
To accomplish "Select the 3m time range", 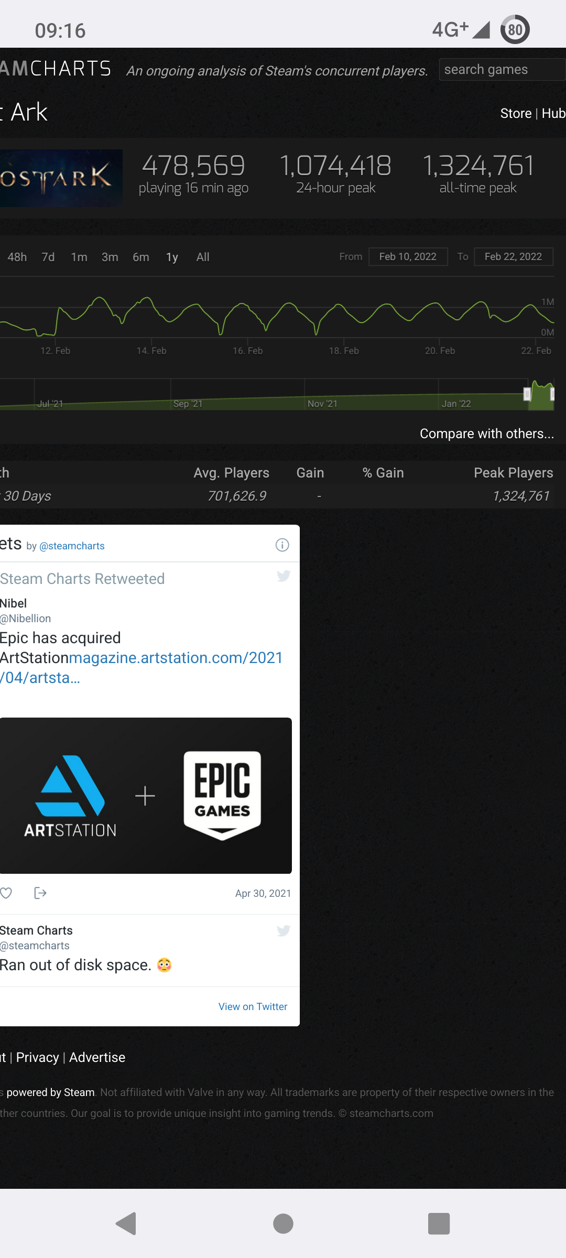I will coord(110,257).
